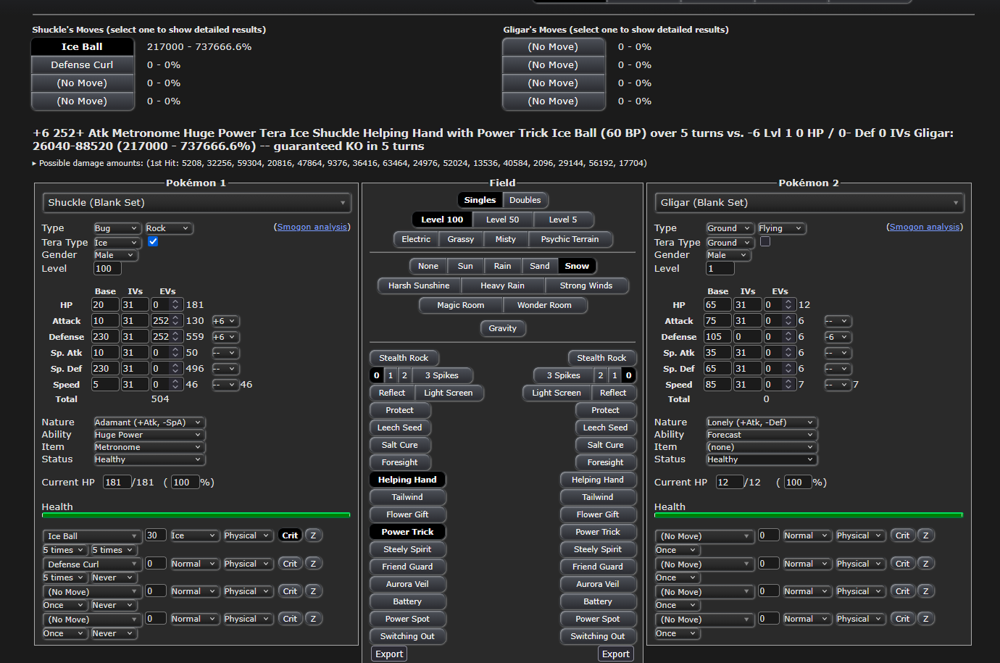Image resolution: width=1000 pixels, height=663 pixels.
Task: Toggle the highlighted Helping Hand button
Action: 407,480
